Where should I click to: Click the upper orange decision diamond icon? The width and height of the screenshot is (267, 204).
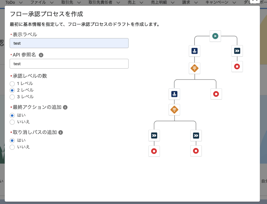click(195, 68)
